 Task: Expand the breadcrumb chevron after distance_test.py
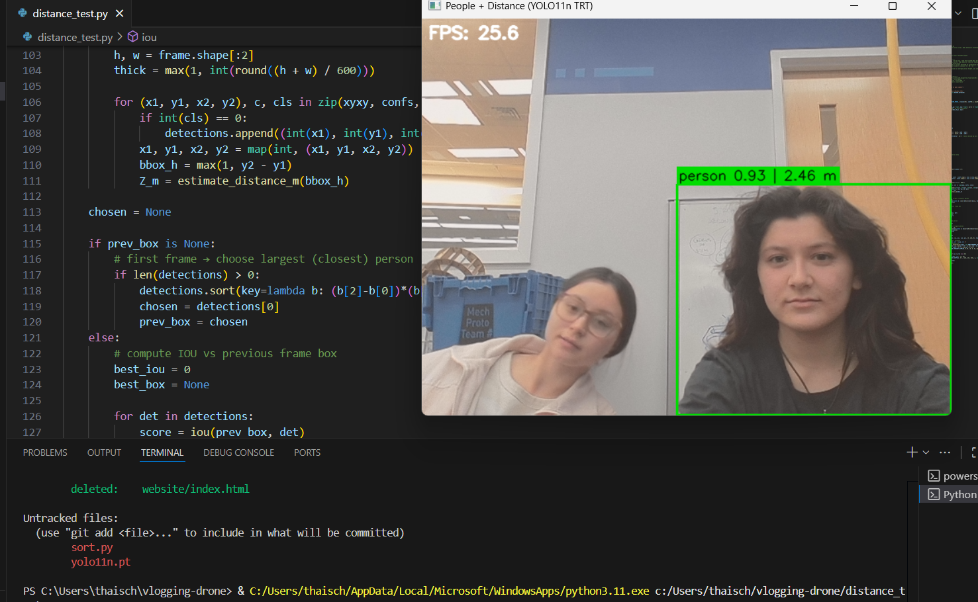pos(120,37)
